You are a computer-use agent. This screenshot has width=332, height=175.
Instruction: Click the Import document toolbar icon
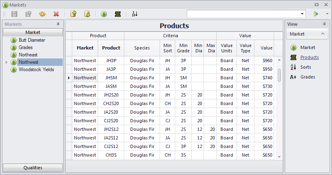pyautogui.click(x=73, y=14)
